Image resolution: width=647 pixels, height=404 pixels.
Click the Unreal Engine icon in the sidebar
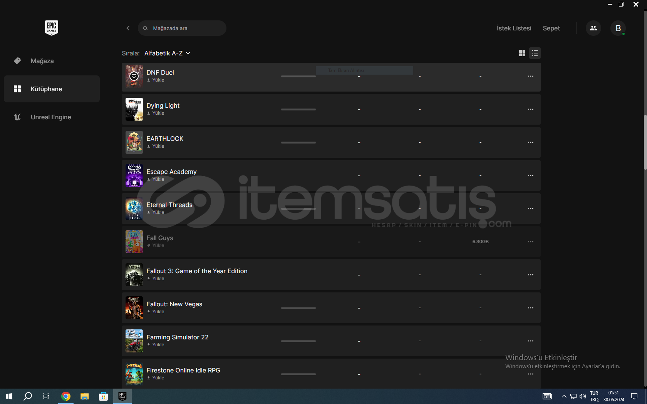(17, 117)
